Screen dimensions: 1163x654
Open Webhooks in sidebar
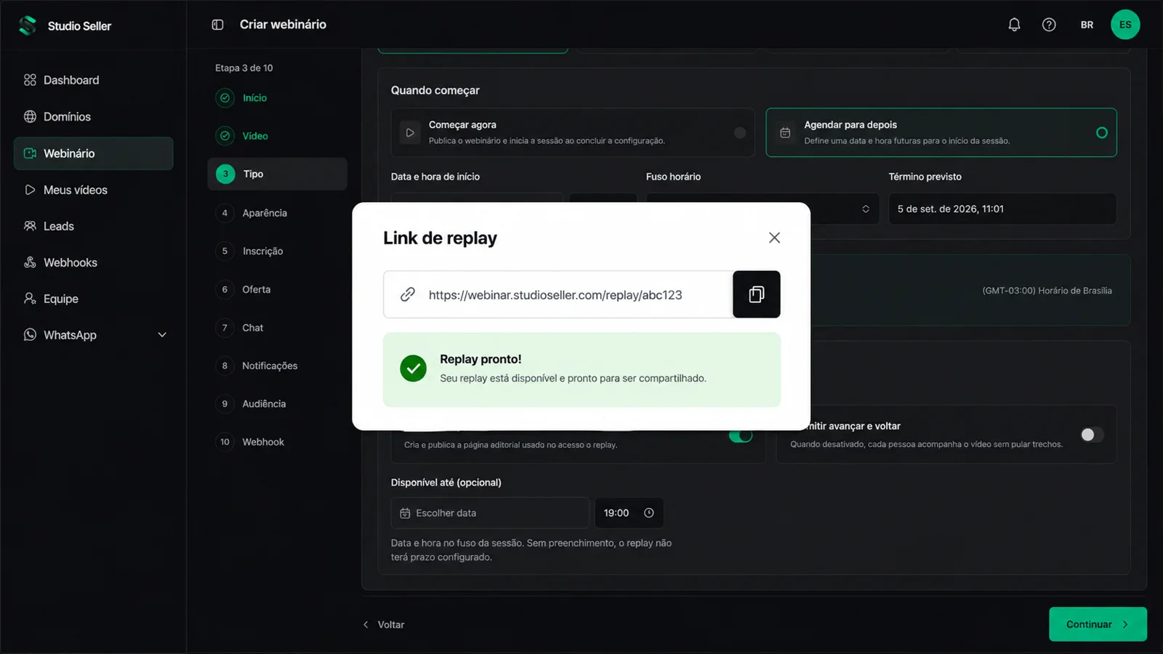point(93,262)
